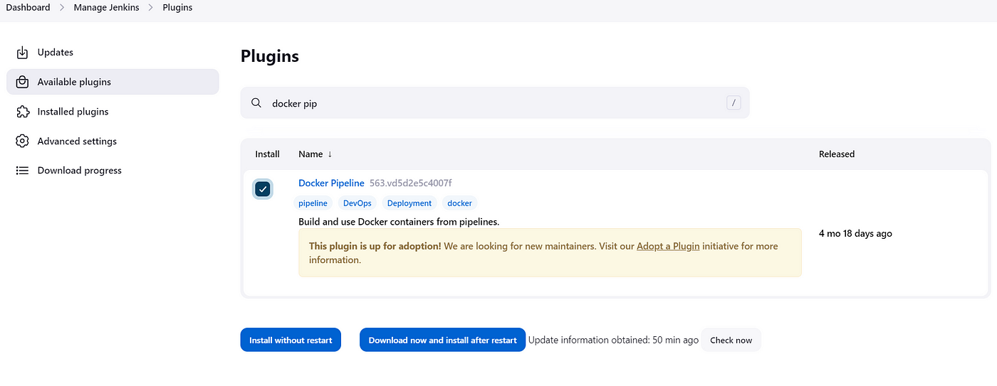Click the Updates download icon in sidebar
This screenshot has height=386, width=997.
(22, 52)
